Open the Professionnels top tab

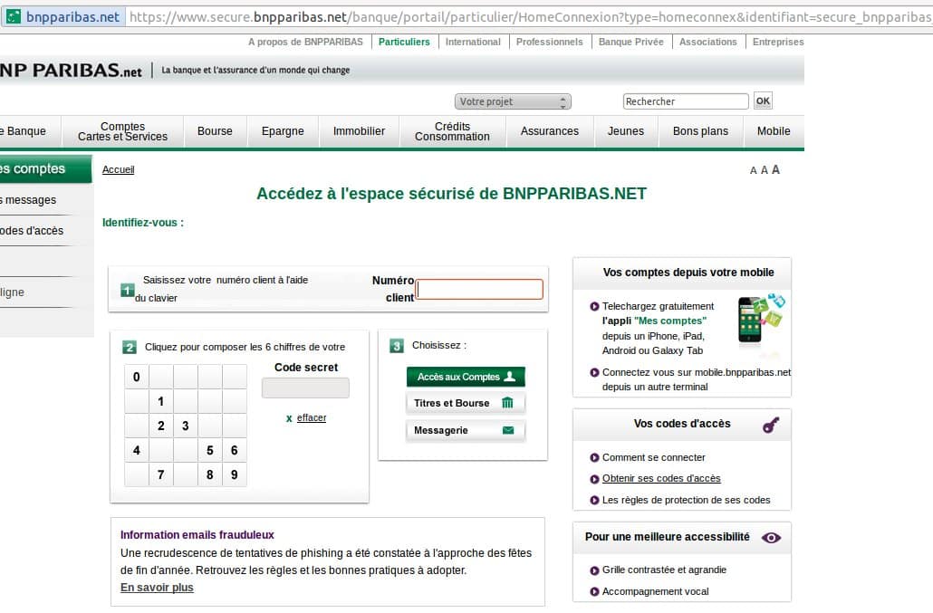coord(549,43)
